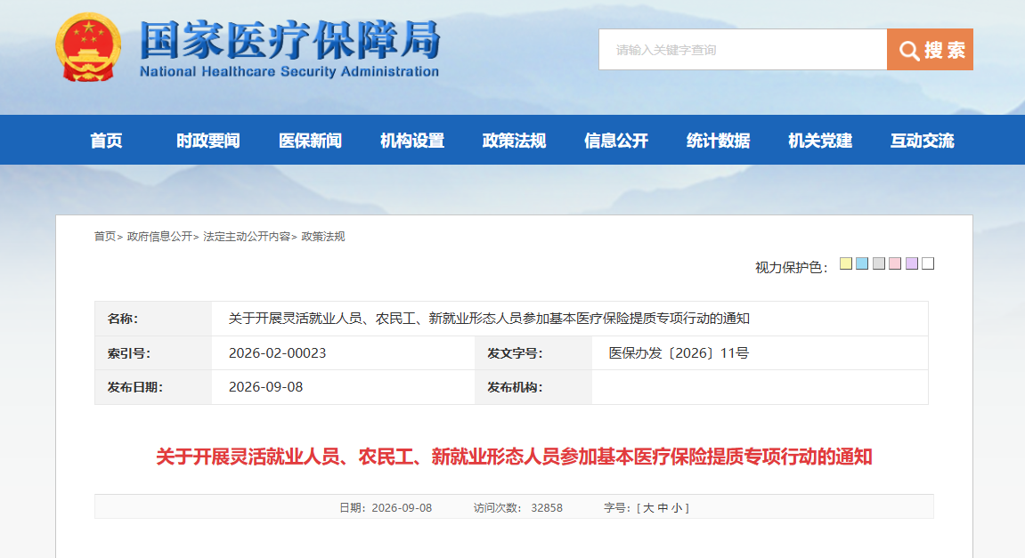1025x558 pixels.
Task: Choose the blue eye-protection color swatch
Action: click(862, 263)
